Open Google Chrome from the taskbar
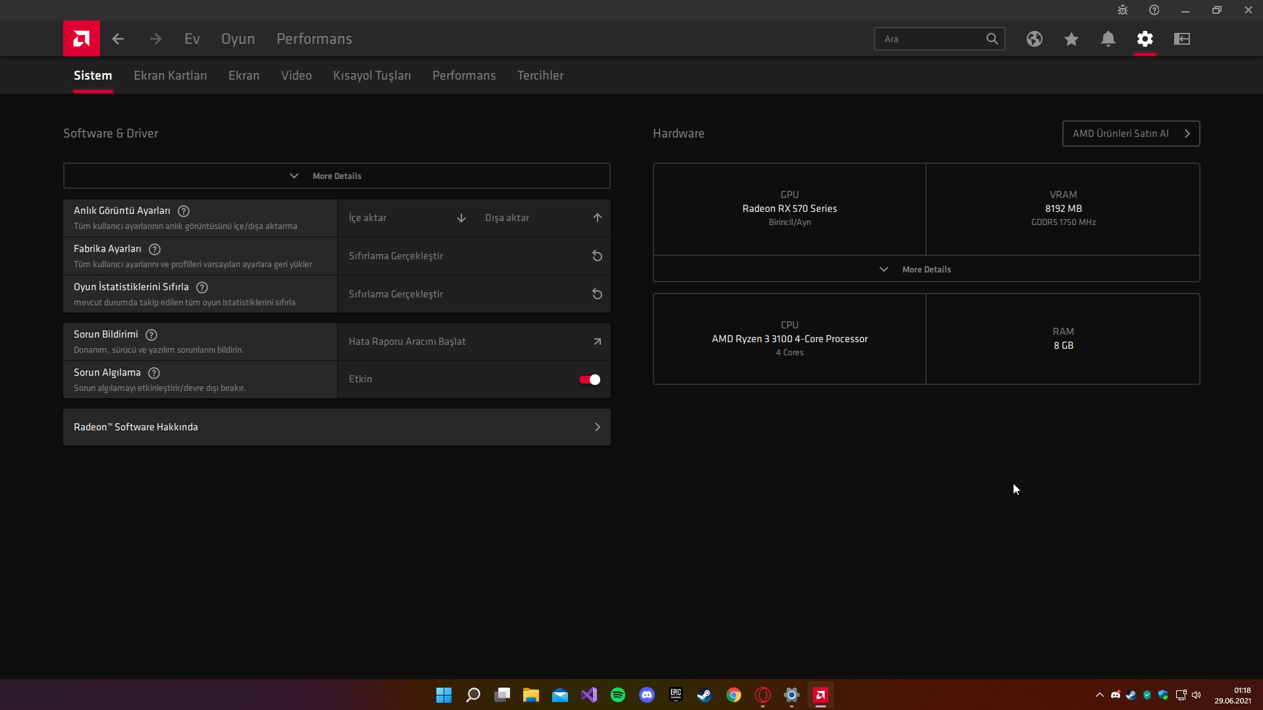The image size is (1263, 710). pos(734,695)
